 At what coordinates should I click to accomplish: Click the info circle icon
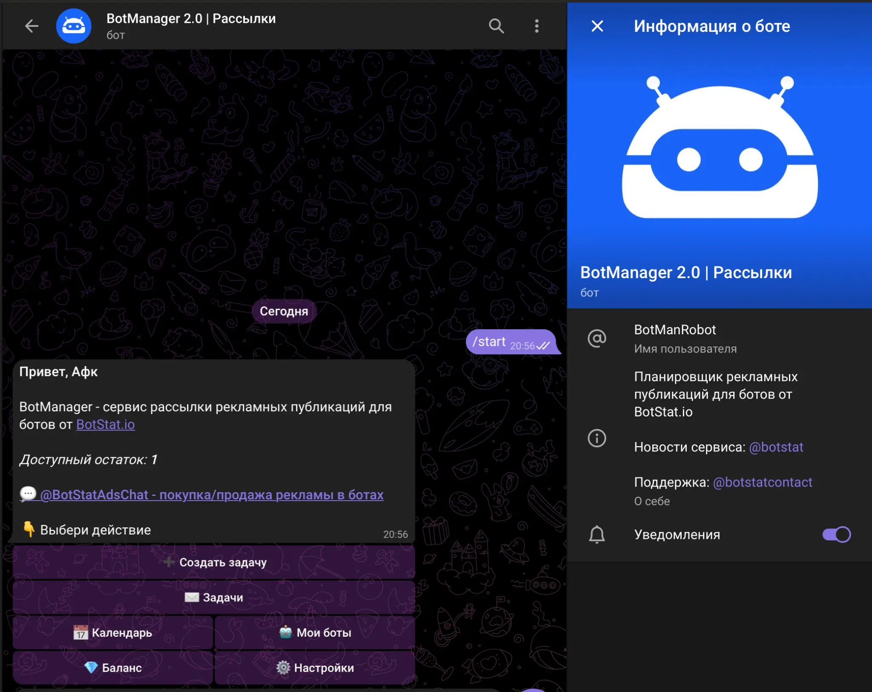(x=597, y=438)
